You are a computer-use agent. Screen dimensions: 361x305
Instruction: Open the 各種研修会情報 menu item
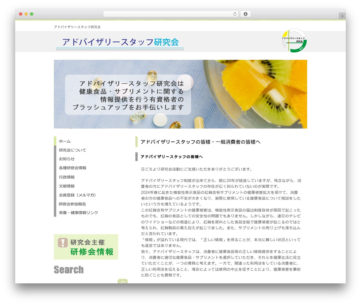72,168
